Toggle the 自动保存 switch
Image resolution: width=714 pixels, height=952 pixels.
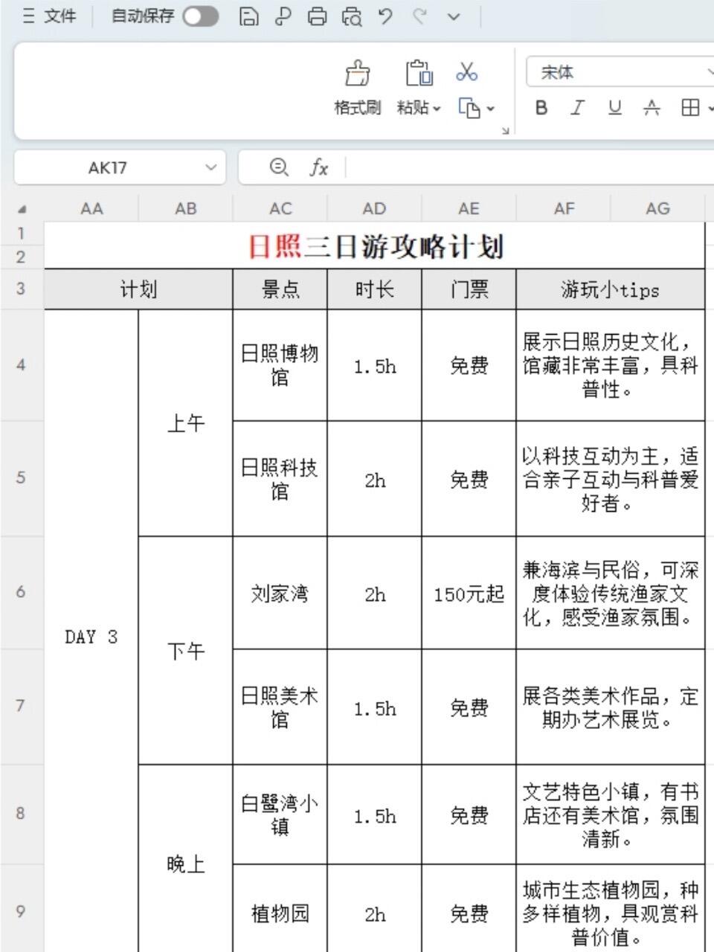coord(201,16)
